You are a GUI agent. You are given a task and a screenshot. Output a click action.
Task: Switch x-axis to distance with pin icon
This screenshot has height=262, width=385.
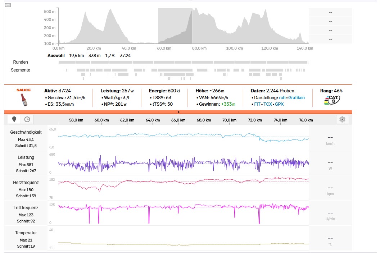click(x=14, y=119)
